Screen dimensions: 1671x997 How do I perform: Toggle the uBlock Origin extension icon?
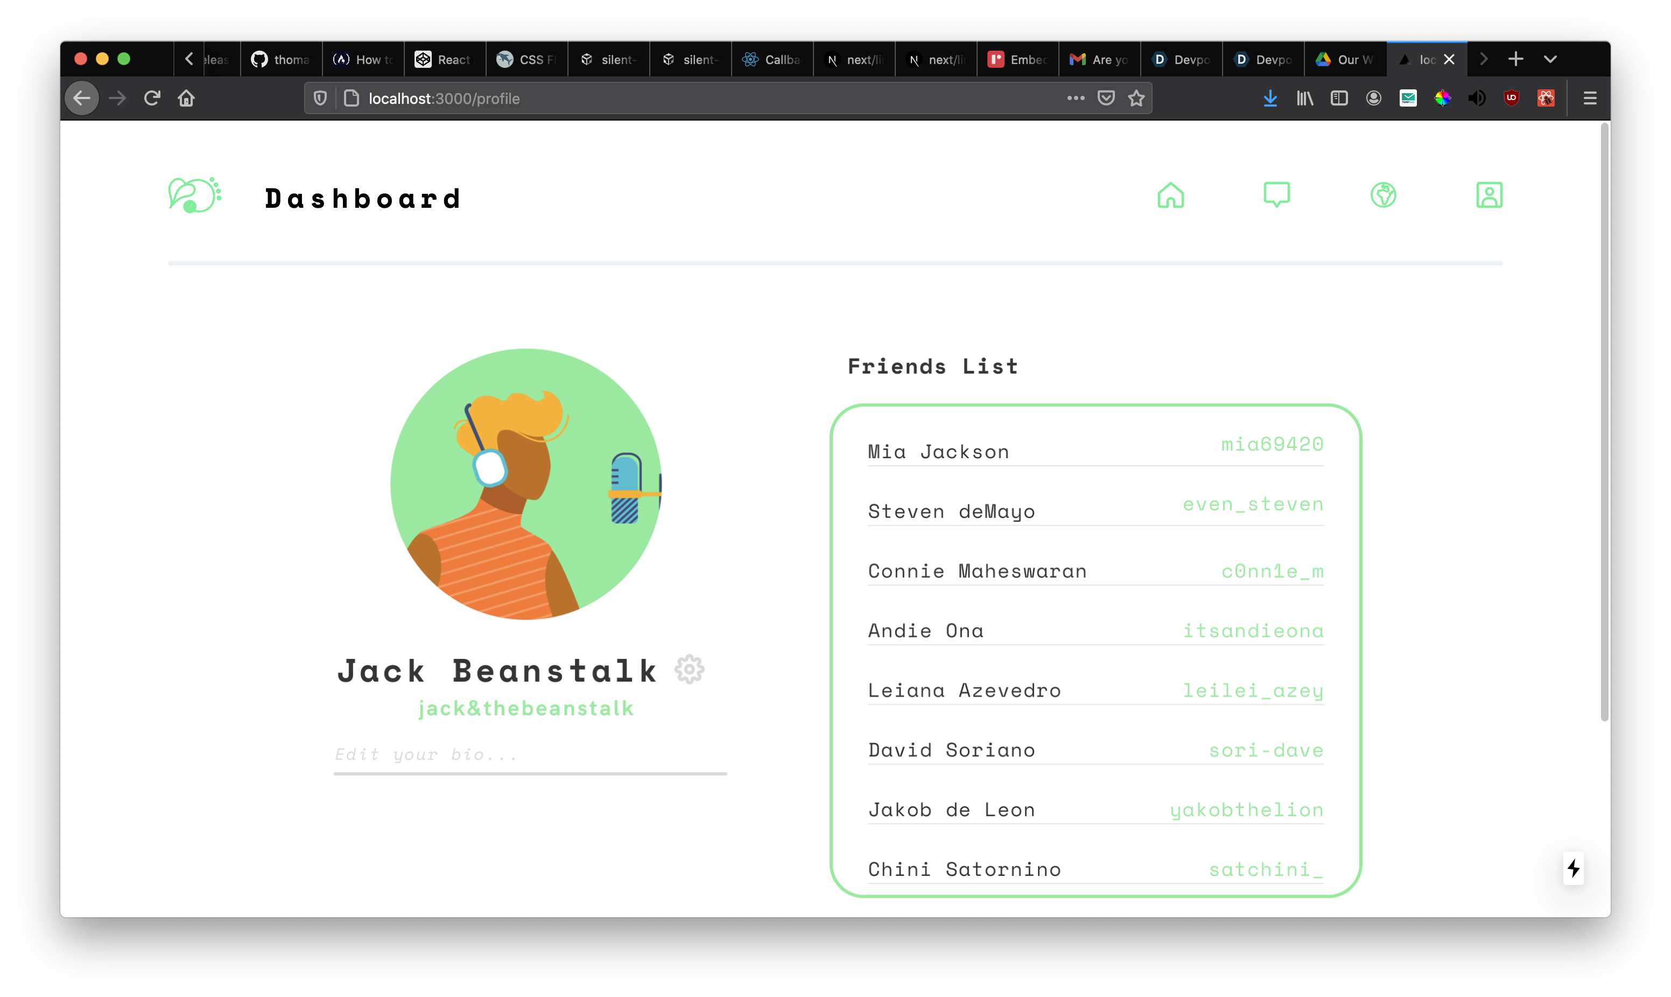click(x=1511, y=99)
